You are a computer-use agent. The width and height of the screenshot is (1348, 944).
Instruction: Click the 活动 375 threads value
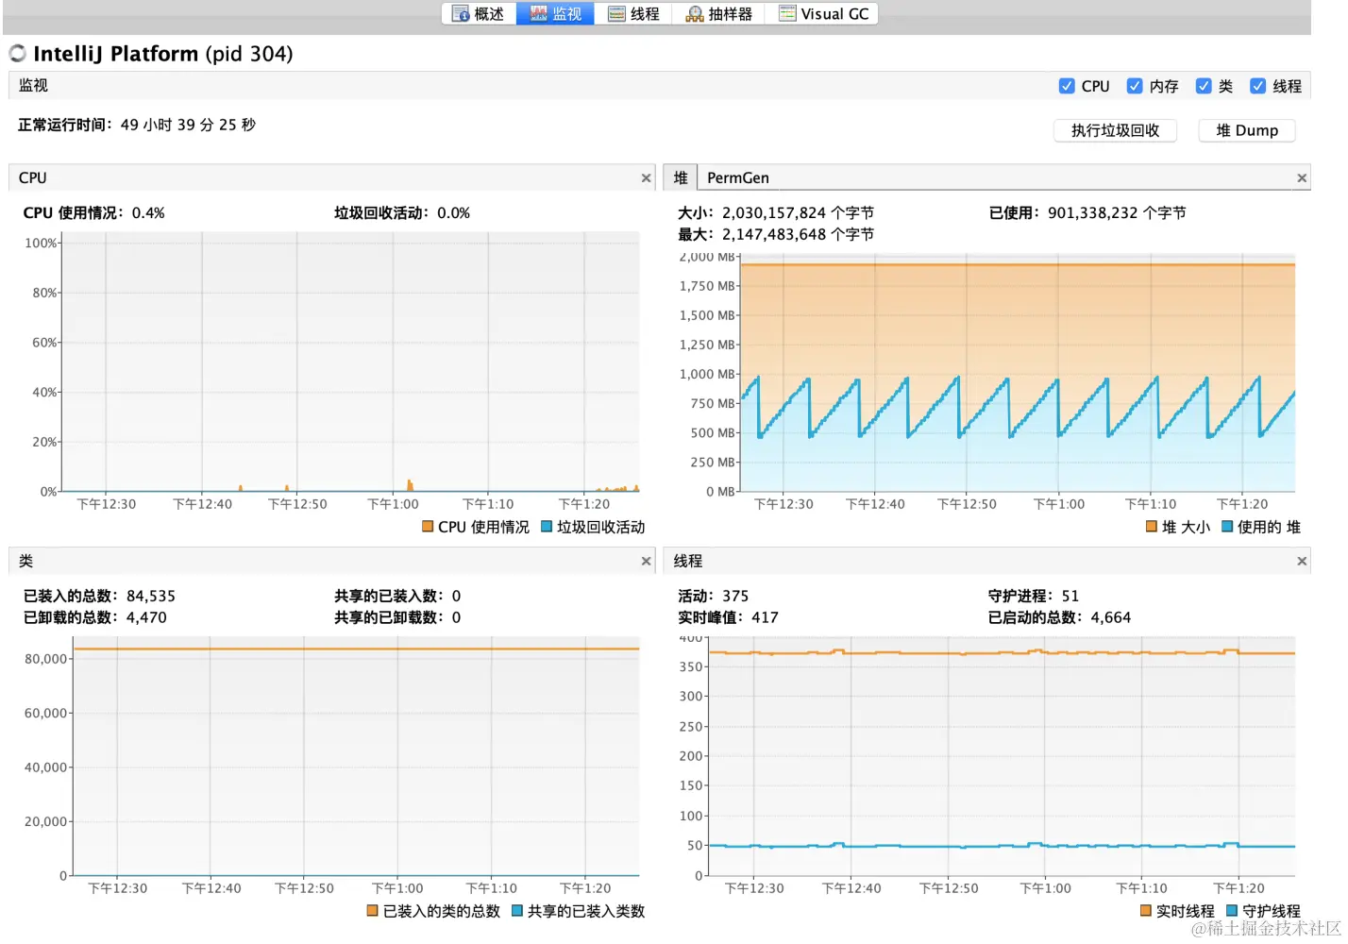pyautogui.click(x=735, y=597)
